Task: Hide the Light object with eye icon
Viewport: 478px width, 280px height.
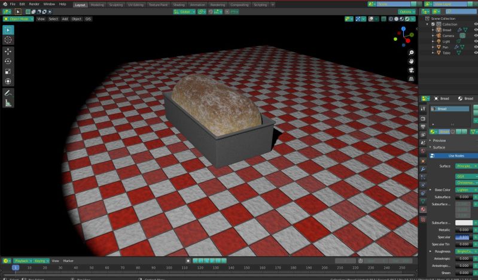Action: (x=476, y=41)
